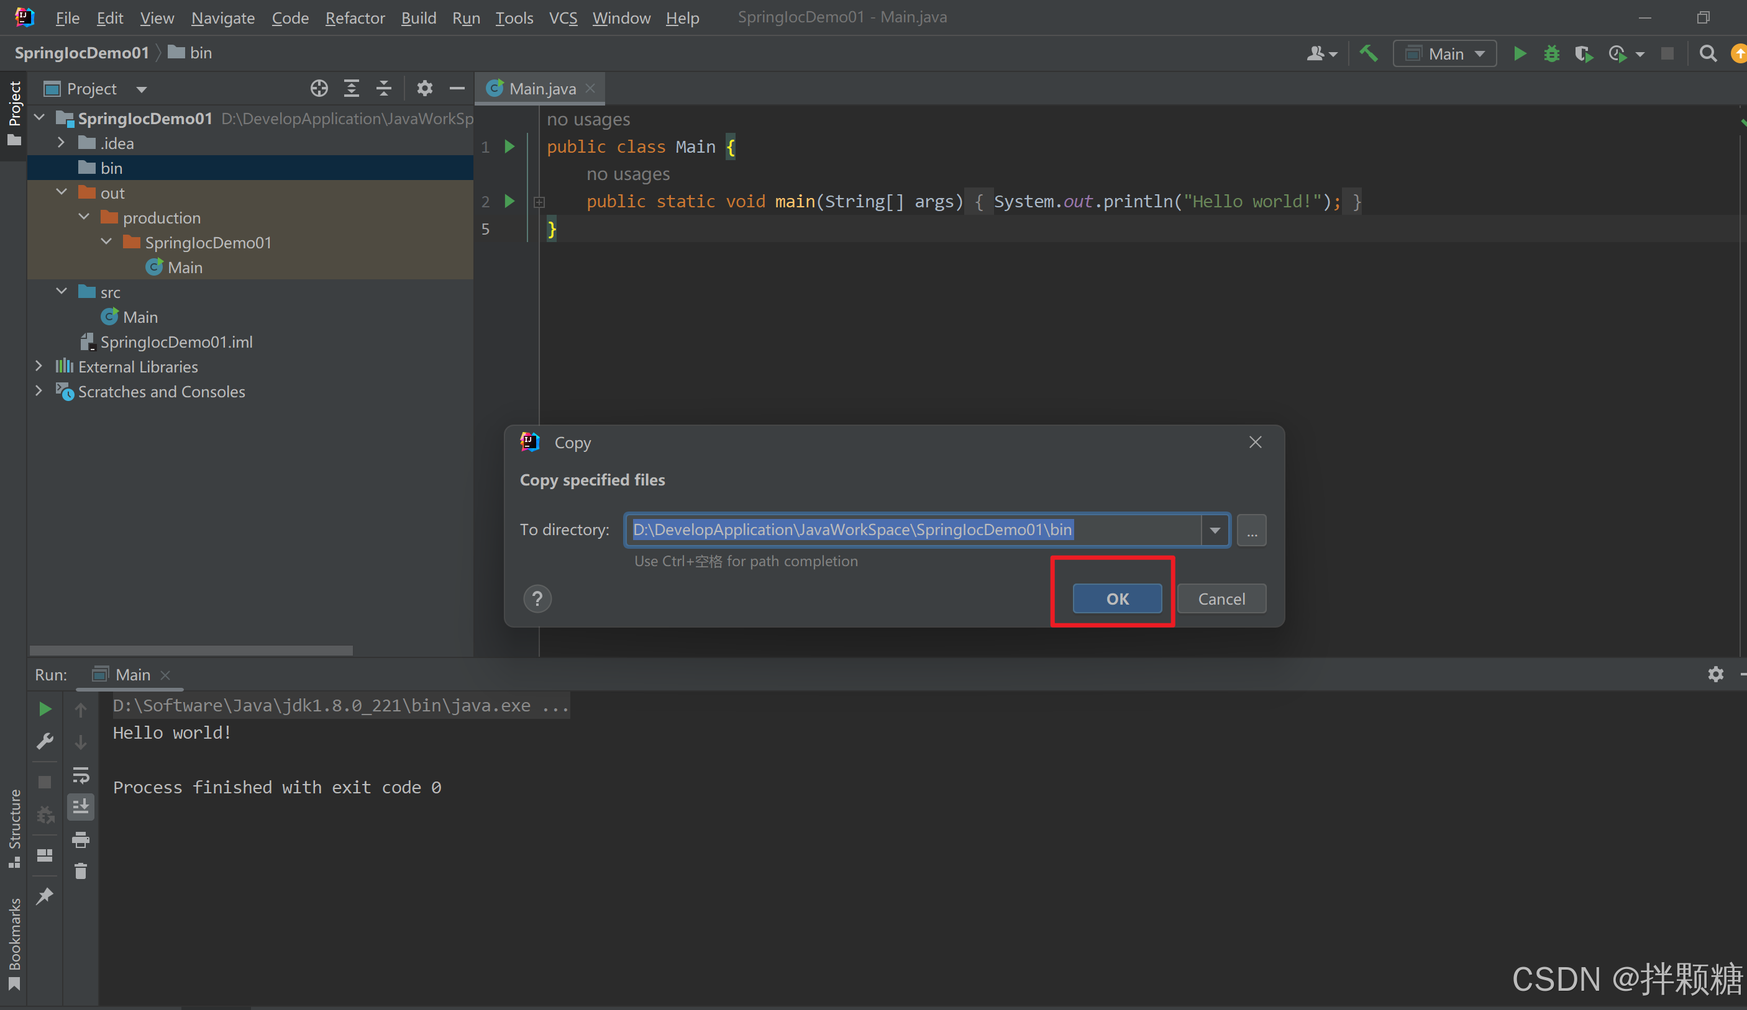
Task: Click the To directory path field
Action: tap(911, 530)
